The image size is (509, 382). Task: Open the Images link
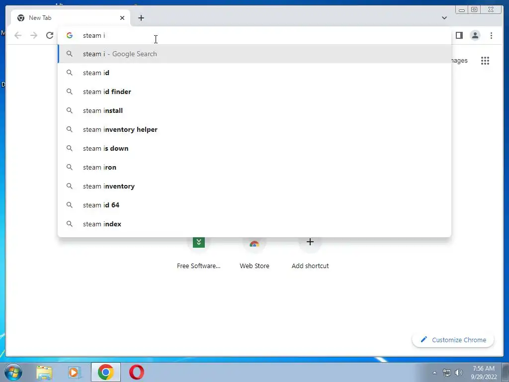pyautogui.click(x=459, y=61)
